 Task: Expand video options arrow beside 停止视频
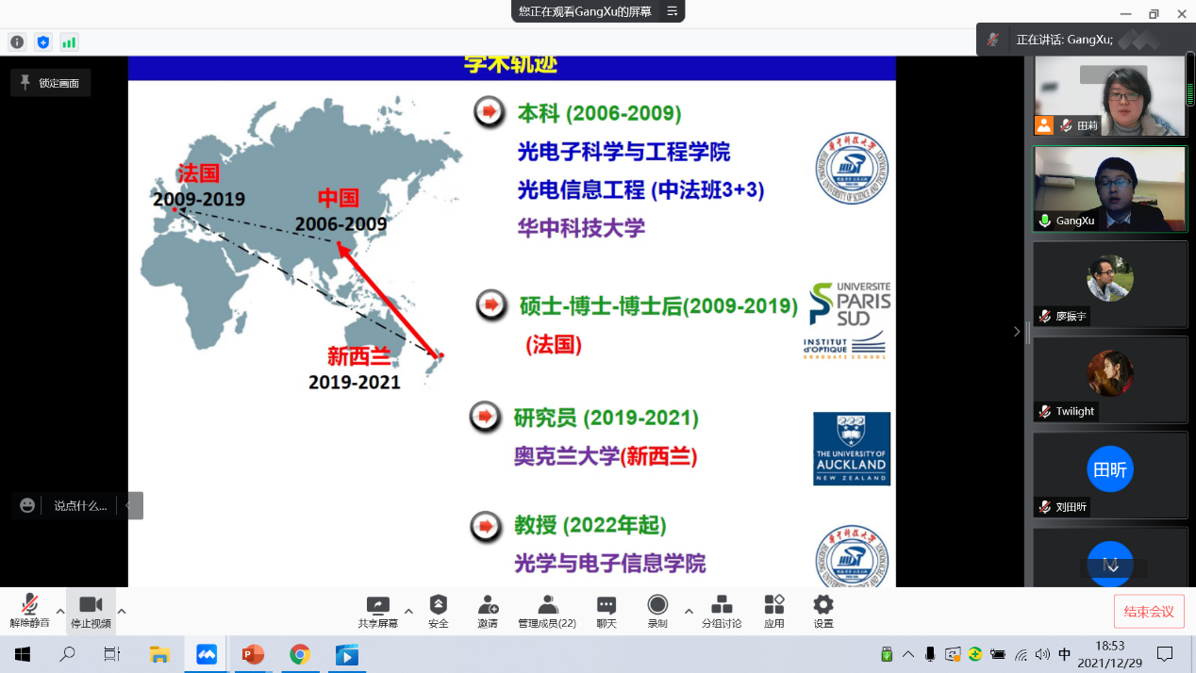(121, 611)
